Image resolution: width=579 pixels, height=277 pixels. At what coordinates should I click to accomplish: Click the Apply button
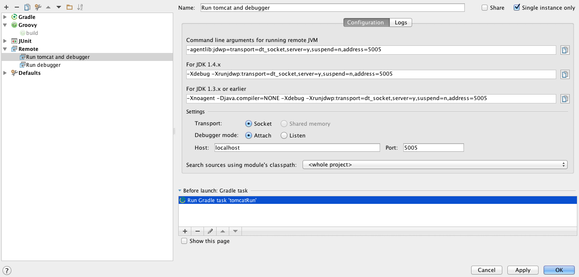[523, 270]
